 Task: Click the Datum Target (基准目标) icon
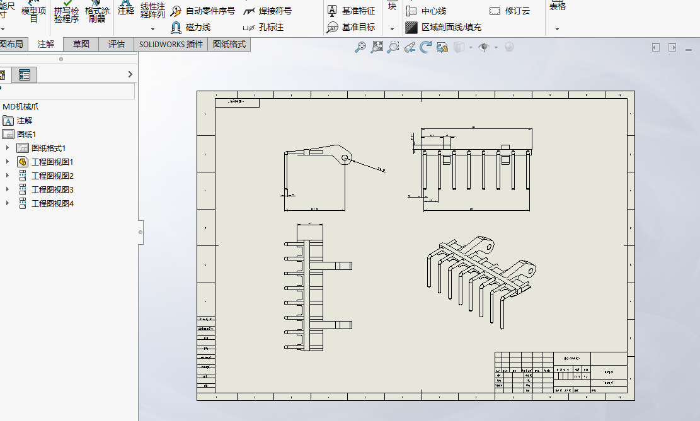[x=332, y=28]
